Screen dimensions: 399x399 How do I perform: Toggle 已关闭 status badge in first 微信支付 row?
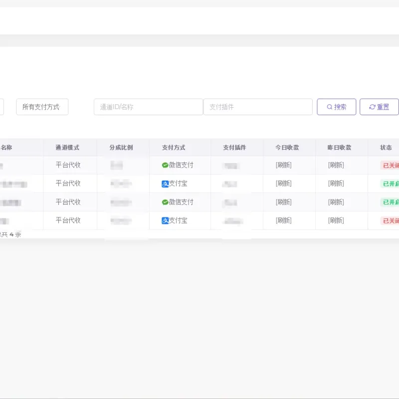[390, 166]
